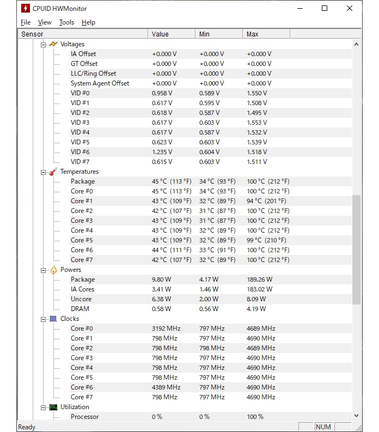379x432 pixels.
Task: Select the VID #6 row
Action: click(x=211, y=152)
